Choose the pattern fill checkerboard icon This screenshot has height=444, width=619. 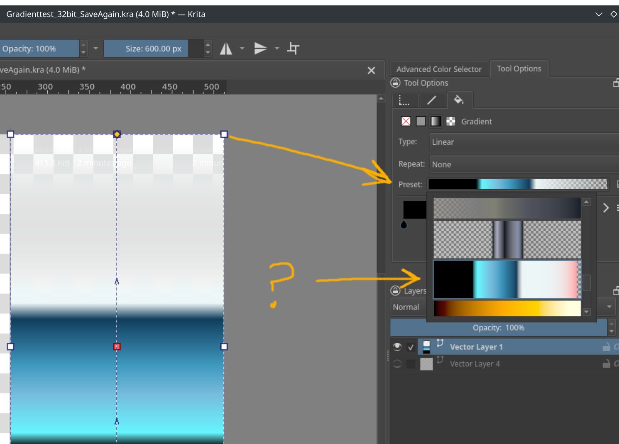pyautogui.click(x=450, y=121)
